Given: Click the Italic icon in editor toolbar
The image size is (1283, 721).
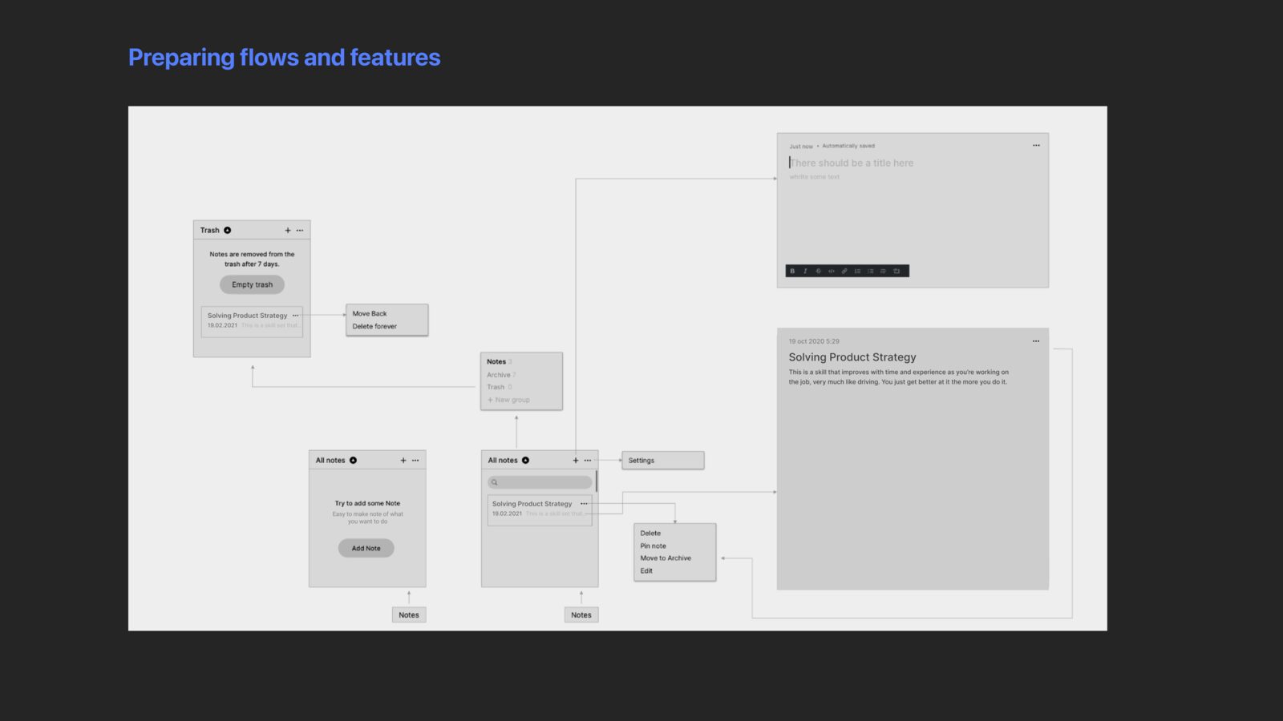Looking at the screenshot, I should pyautogui.click(x=805, y=271).
